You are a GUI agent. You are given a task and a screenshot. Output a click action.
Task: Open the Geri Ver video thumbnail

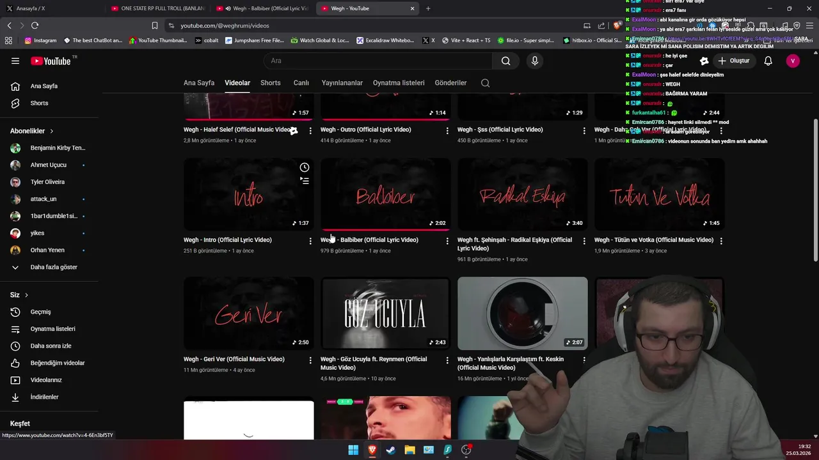249,313
